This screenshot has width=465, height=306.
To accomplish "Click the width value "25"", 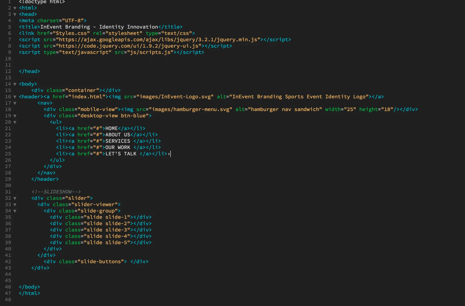I will tap(350, 109).
